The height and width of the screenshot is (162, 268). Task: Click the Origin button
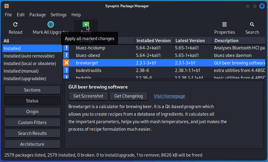click(x=32, y=112)
